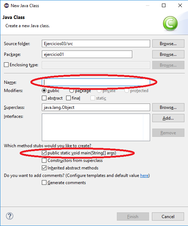
Task: Click the green Java Class C icon
Action: [x=170, y=23]
